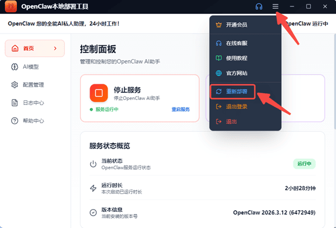Expand the 首页 sidebar item chevron
This screenshot has height=228, width=336.
click(55, 49)
